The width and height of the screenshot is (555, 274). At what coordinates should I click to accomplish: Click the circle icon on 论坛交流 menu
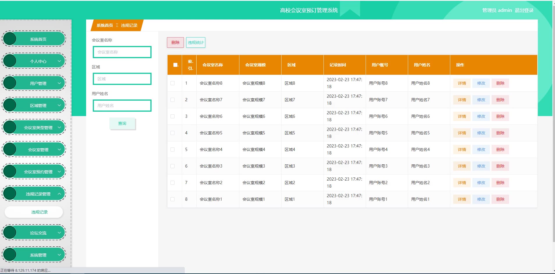pos(10,233)
